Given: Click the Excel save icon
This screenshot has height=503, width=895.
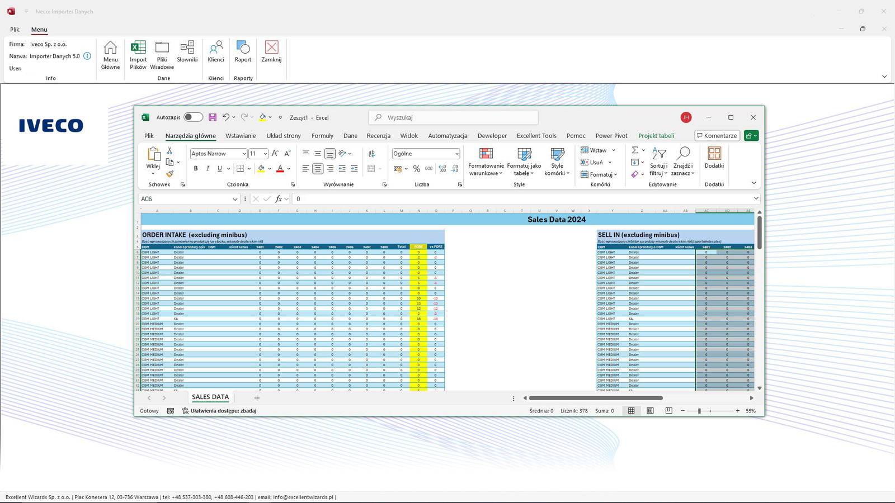Looking at the screenshot, I should [213, 117].
